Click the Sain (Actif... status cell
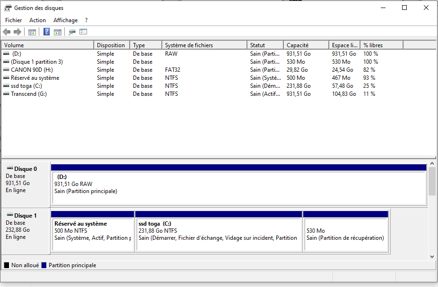The height and width of the screenshot is (287, 438). (x=265, y=94)
